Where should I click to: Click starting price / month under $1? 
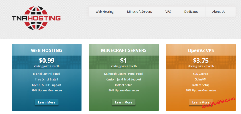pos(123,66)
